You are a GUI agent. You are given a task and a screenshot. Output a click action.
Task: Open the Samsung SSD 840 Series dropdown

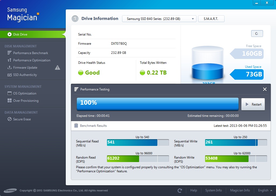(159, 19)
